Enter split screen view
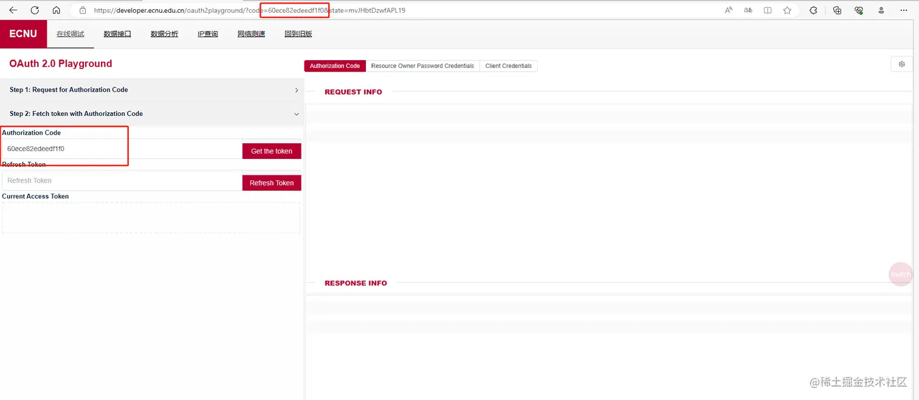Image resolution: width=919 pixels, height=400 pixels. tap(768, 10)
